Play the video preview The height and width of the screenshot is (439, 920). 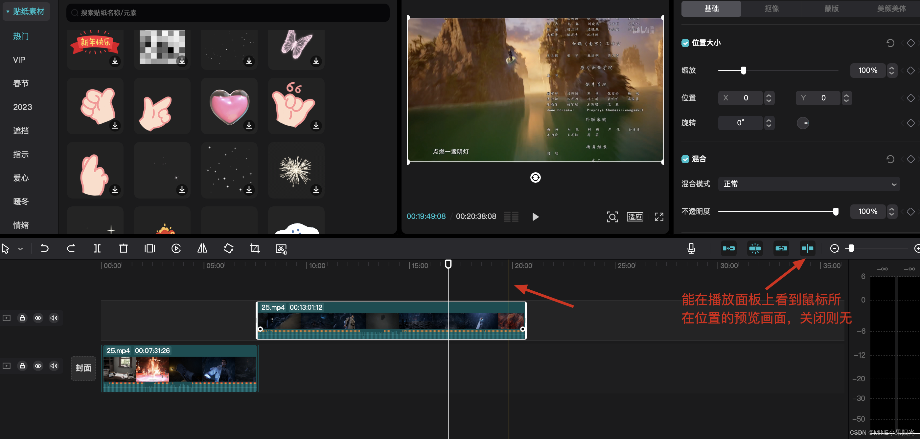click(535, 217)
